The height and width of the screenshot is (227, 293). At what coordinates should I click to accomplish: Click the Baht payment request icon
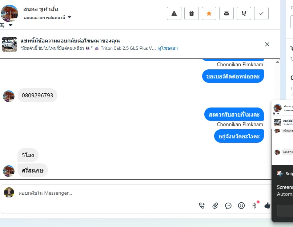254,206
